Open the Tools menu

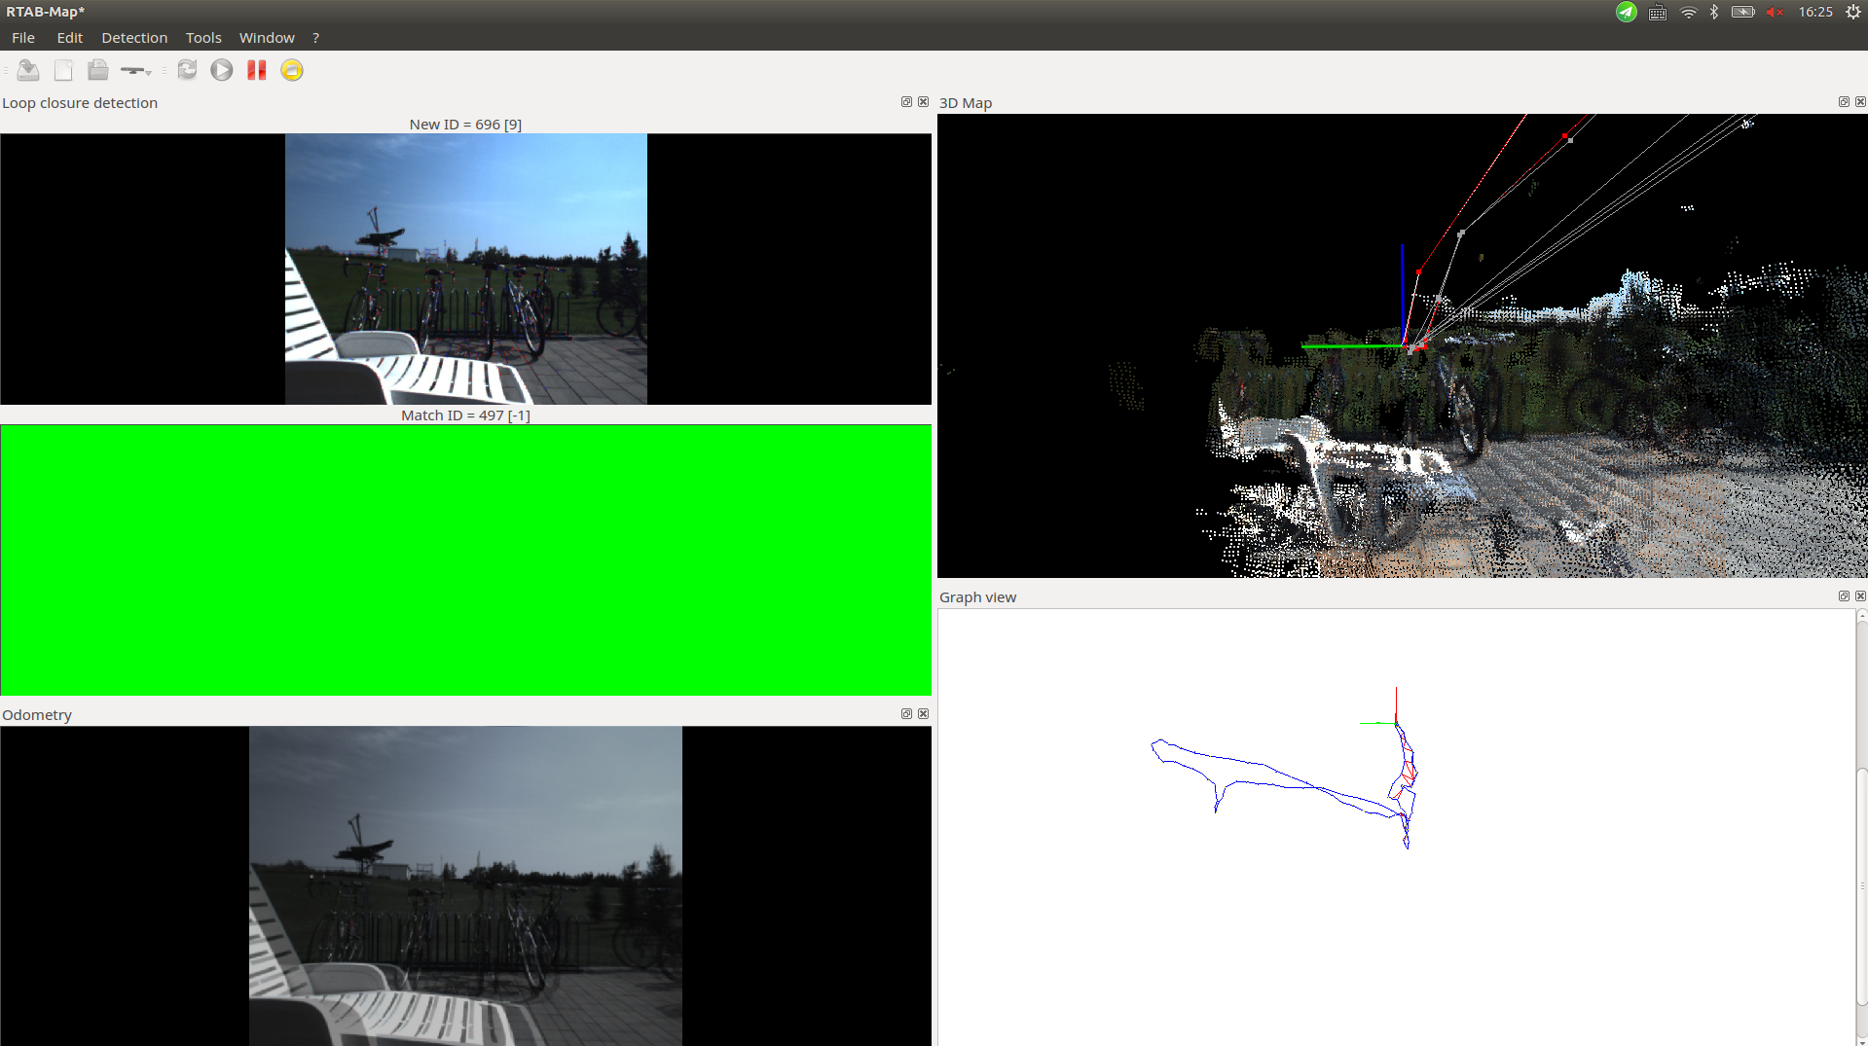tap(203, 38)
